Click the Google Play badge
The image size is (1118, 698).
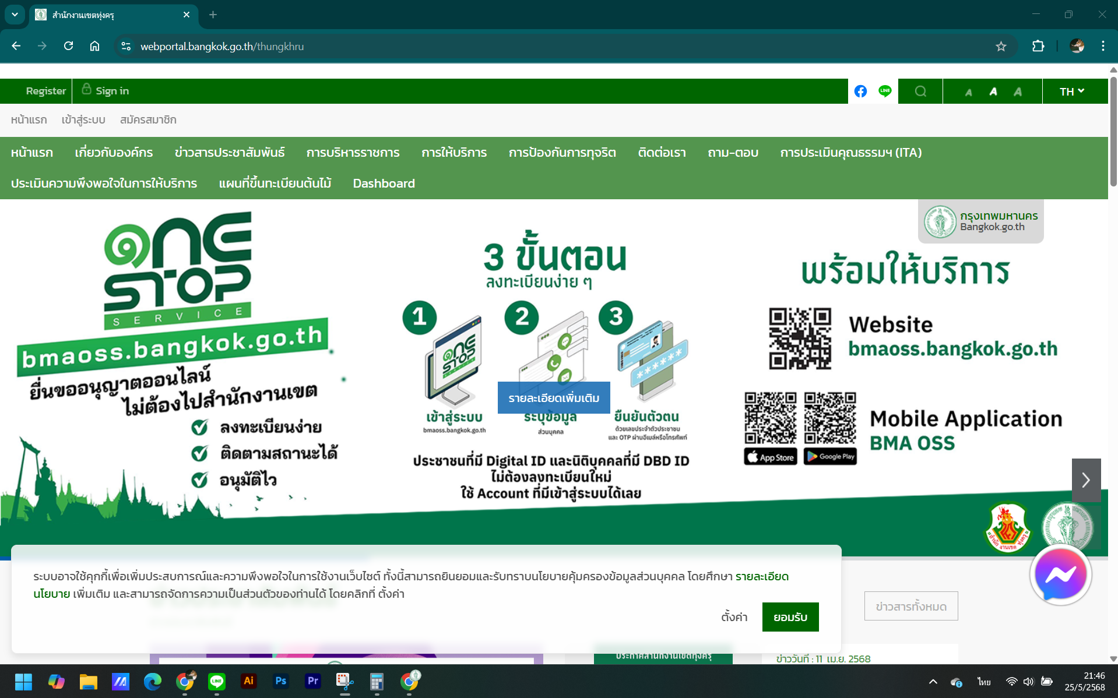pyautogui.click(x=830, y=457)
